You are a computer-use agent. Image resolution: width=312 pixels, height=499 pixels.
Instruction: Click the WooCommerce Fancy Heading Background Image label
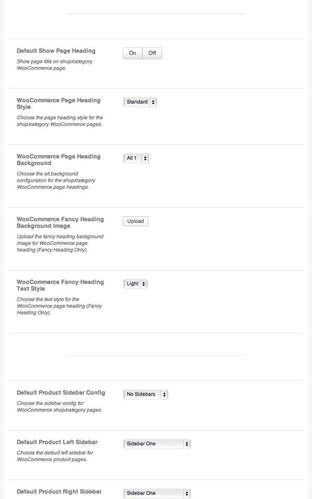point(60,222)
